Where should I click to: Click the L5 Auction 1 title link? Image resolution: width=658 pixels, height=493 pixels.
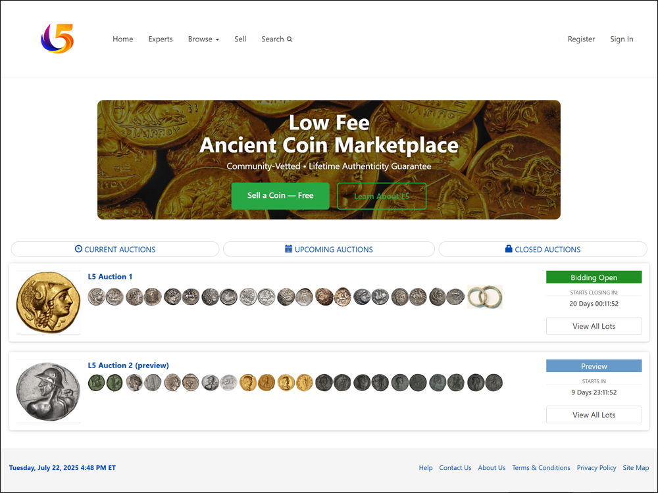tap(110, 277)
